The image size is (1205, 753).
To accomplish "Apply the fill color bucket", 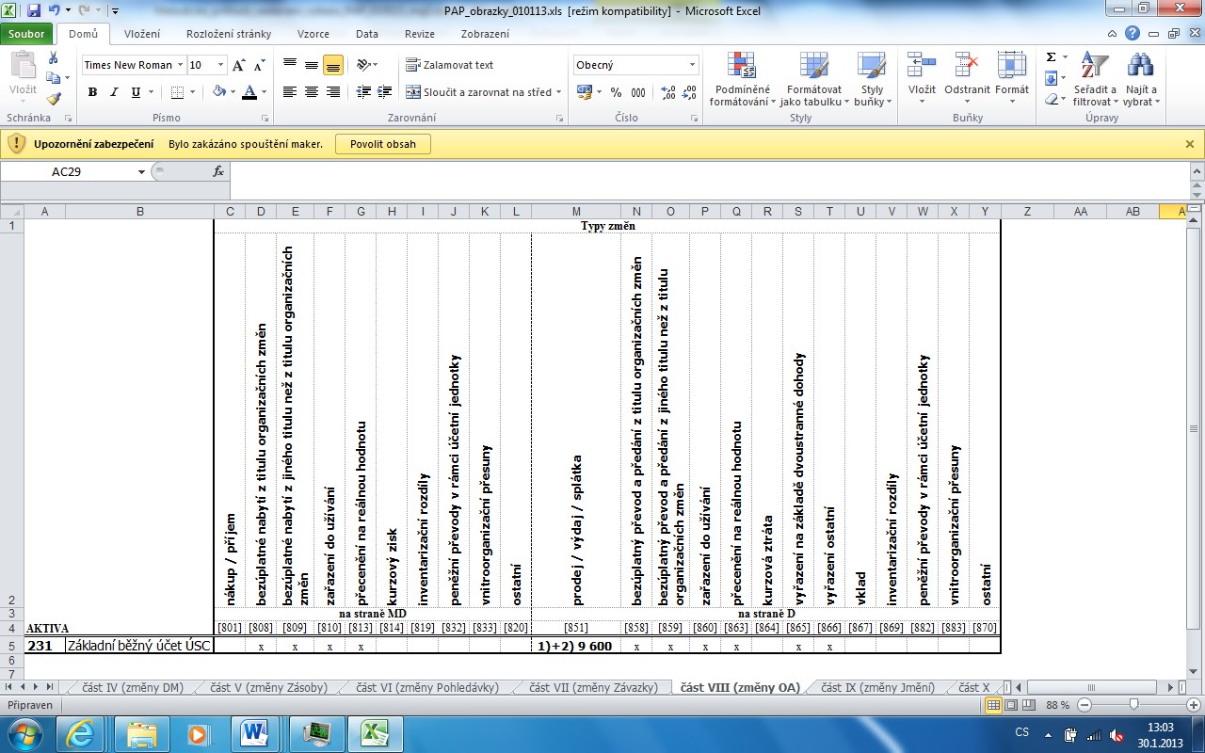I will (x=218, y=92).
